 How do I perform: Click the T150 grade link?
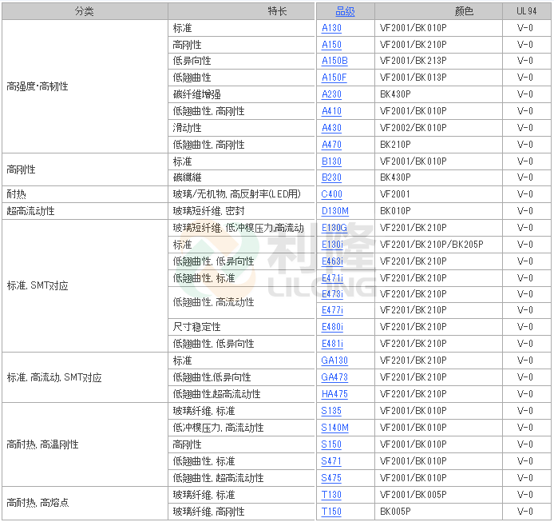tap(331, 512)
